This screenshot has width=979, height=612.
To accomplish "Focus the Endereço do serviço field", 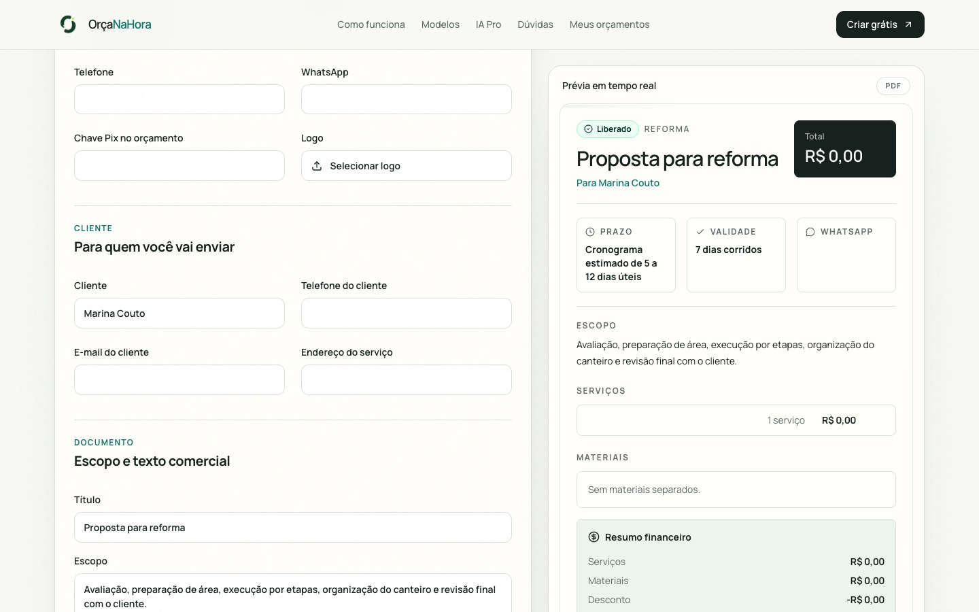I will [x=407, y=380].
